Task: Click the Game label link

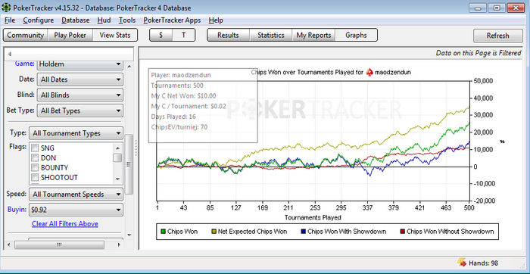Action: (25, 64)
